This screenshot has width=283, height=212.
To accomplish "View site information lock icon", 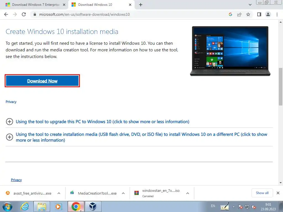I will [35, 14].
